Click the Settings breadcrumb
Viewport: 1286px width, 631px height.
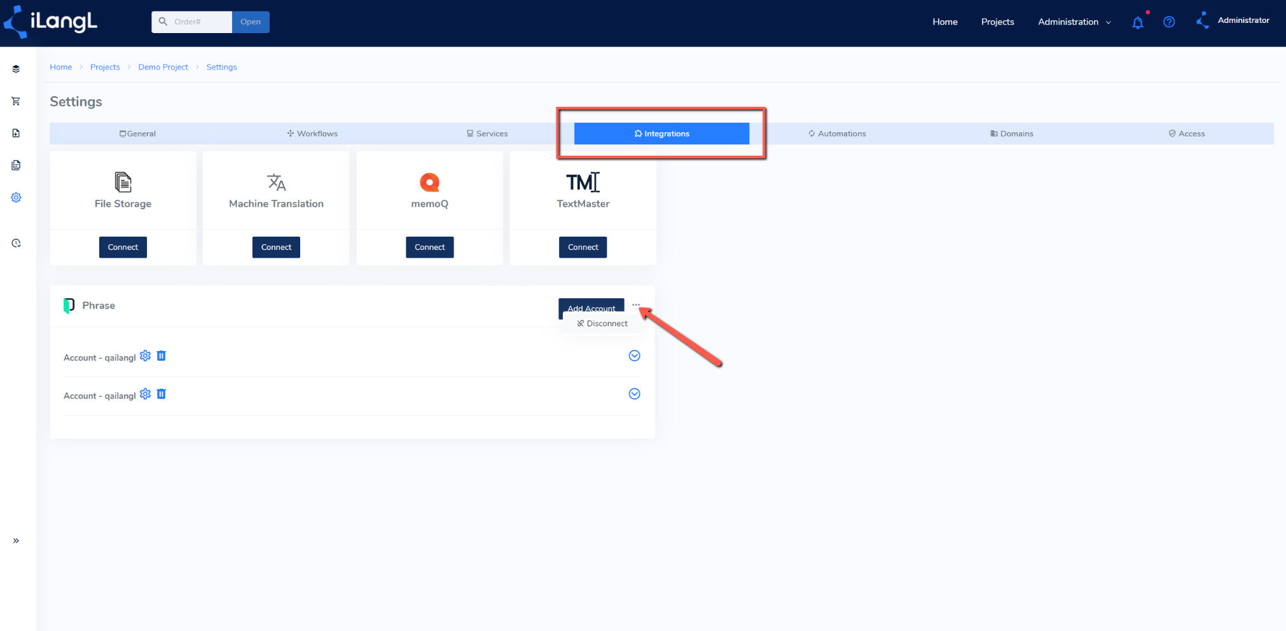click(221, 67)
